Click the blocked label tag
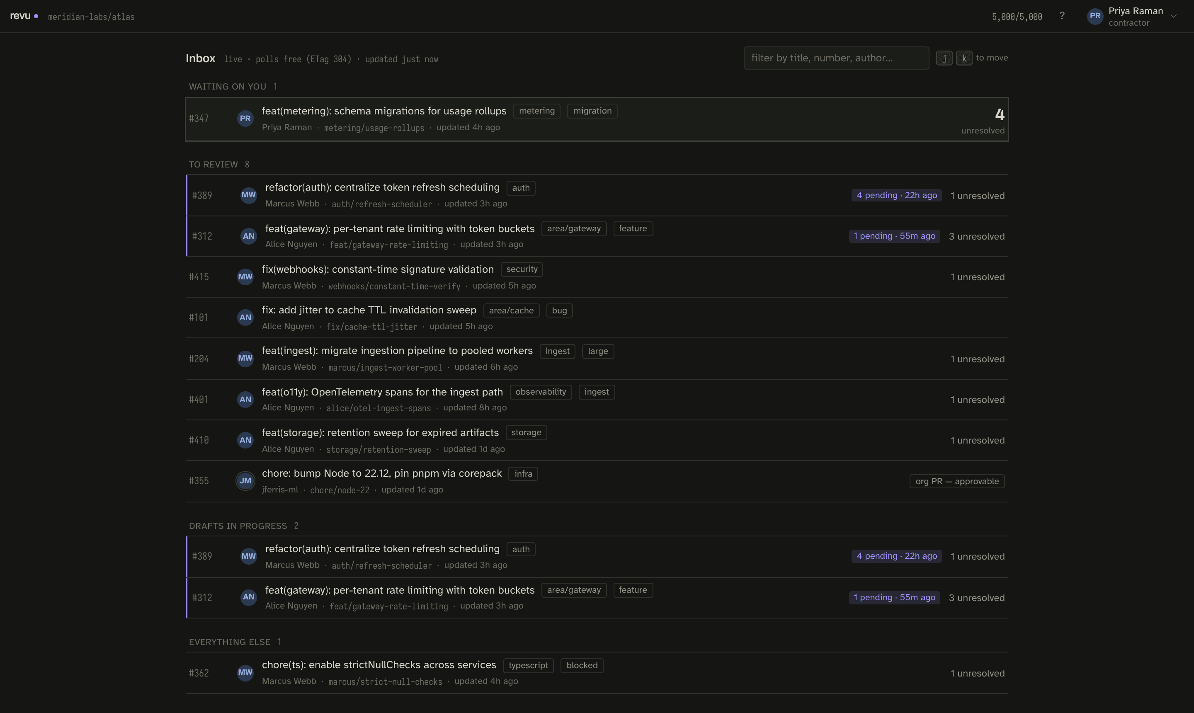 pos(582,665)
